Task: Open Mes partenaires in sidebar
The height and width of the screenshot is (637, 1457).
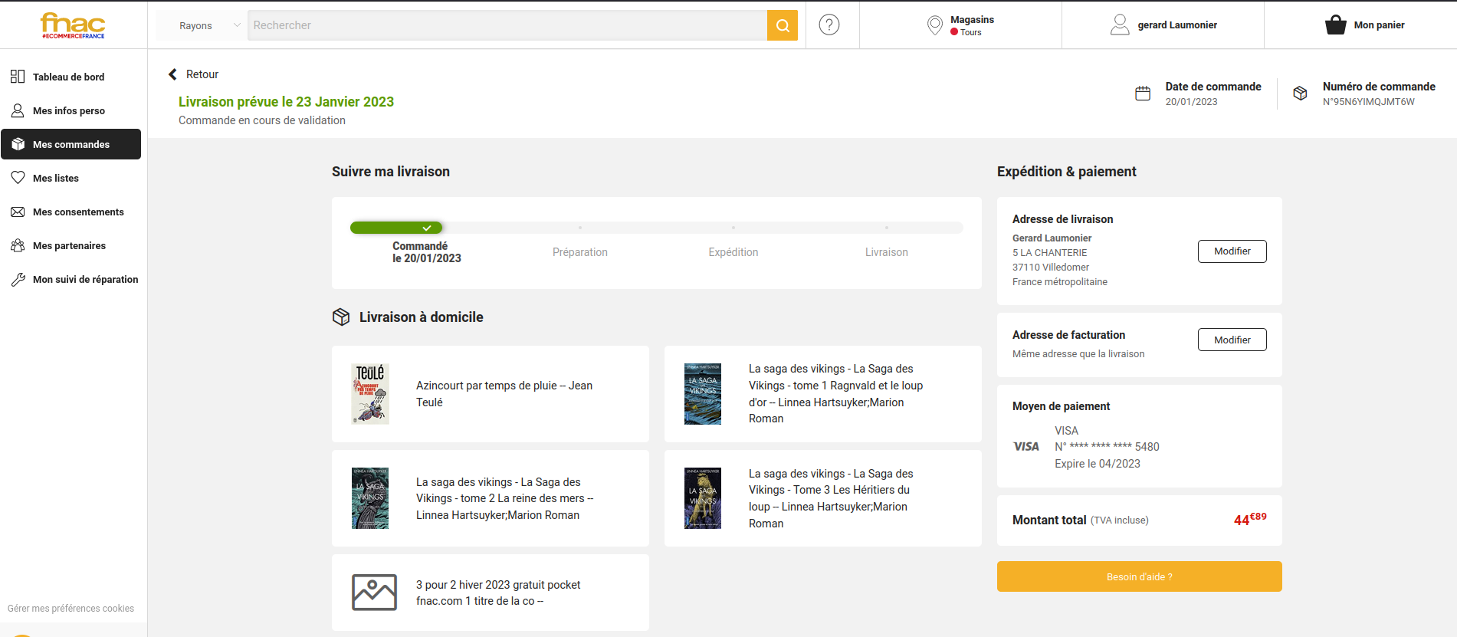Action: pyautogui.click(x=69, y=245)
